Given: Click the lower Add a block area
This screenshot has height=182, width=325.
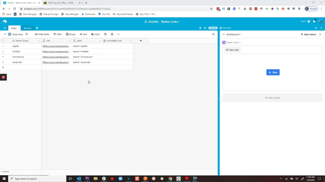Looking at the screenshot, I should tap(272, 98).
